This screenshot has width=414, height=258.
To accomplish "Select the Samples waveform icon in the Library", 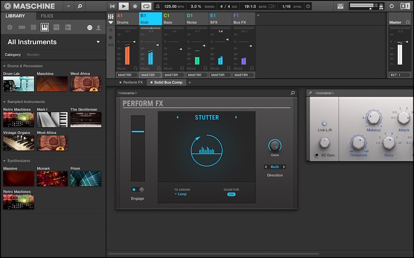I will click(x=68, y=27).
